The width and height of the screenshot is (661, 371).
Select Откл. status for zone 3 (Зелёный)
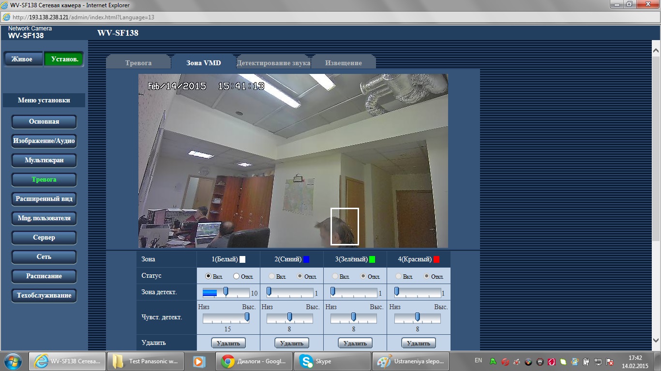363,276
